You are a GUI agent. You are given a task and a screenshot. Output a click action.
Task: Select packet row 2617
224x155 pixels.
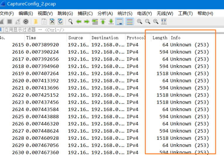click(112, 59)
